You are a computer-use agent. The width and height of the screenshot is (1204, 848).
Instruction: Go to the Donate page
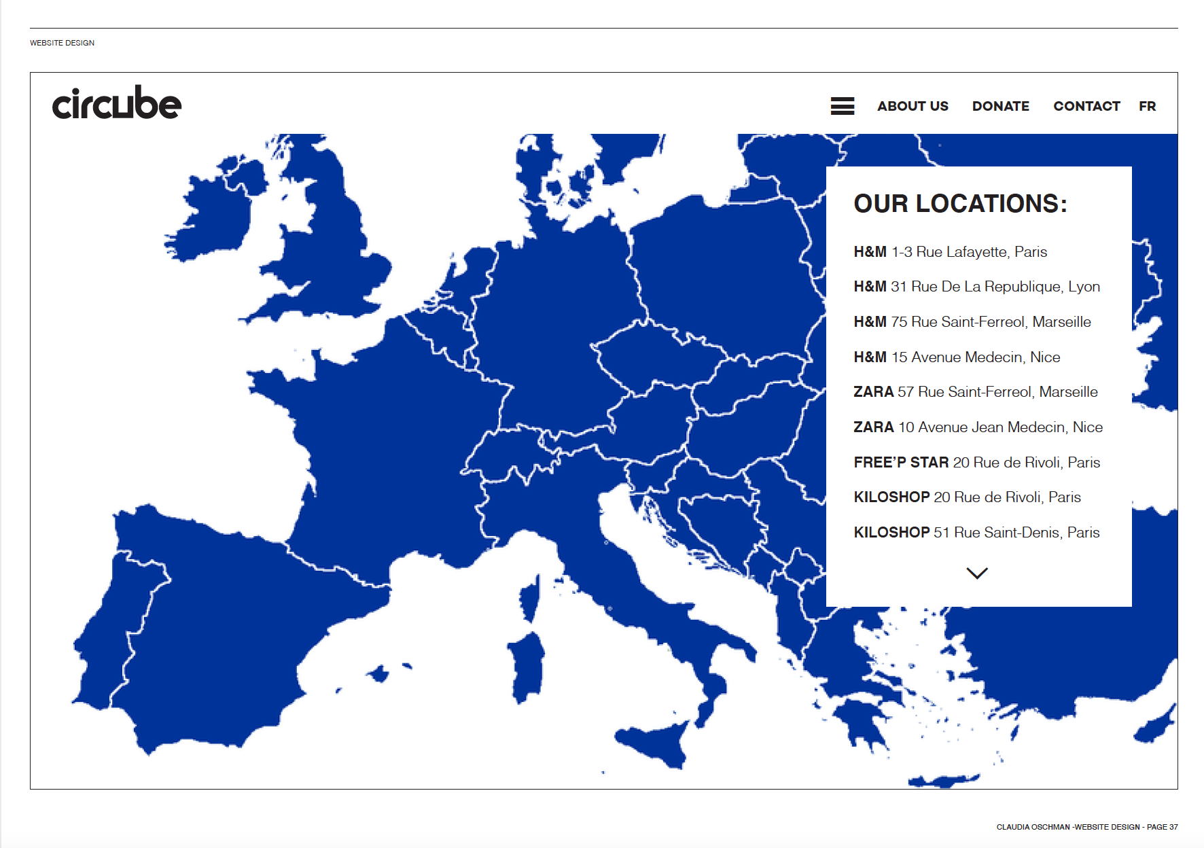(1001, 106)
